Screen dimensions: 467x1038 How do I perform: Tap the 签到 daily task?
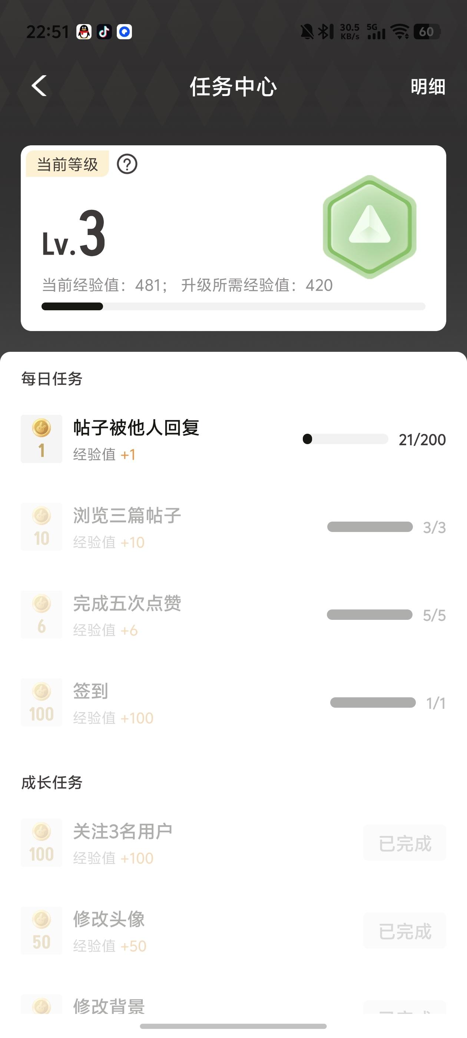pyautogui.click(x=91, y=691)
